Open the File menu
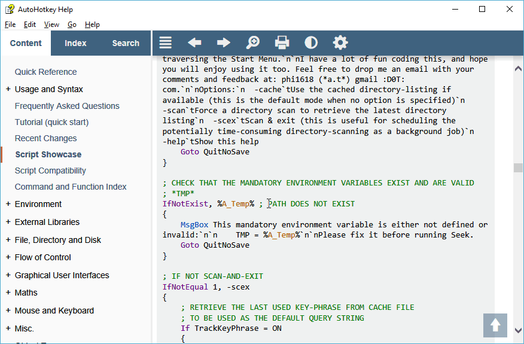This screenshot has width=524, height=344. click(10, 25)
